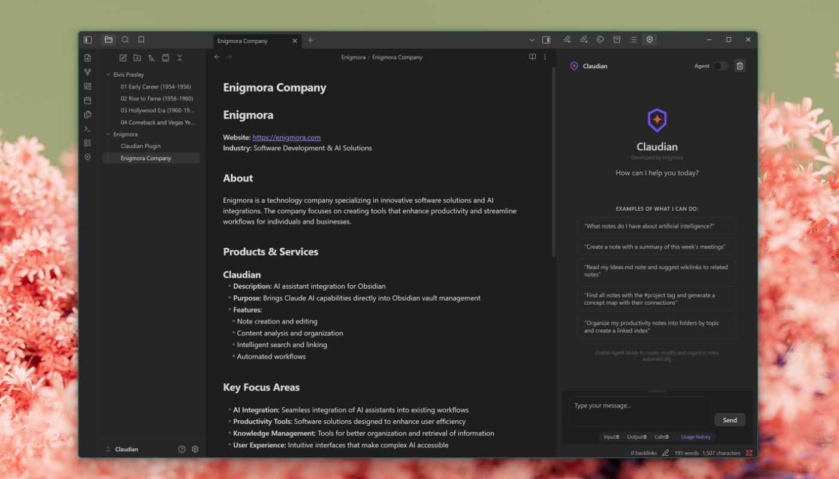Viewport: 839px width, 479px height.
Task: Open the 04 Comeback and Vegas note
Action: (x=158, y=122)
